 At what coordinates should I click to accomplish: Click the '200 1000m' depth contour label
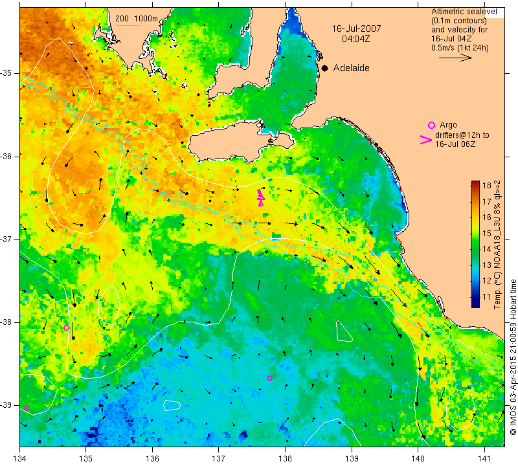(x=137, y=19)
